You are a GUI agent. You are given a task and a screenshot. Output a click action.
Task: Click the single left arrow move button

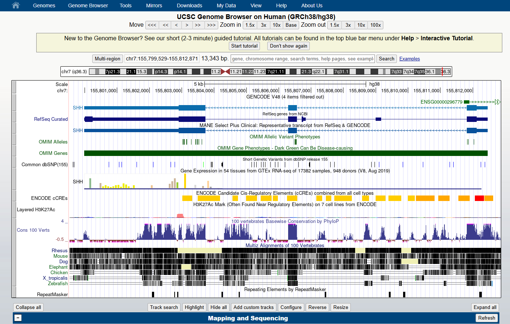[176, 25]
